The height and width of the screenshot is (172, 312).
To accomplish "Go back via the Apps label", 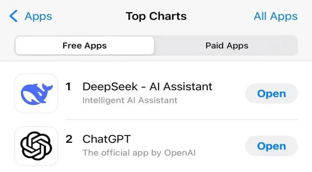I will tap(38, 16).
